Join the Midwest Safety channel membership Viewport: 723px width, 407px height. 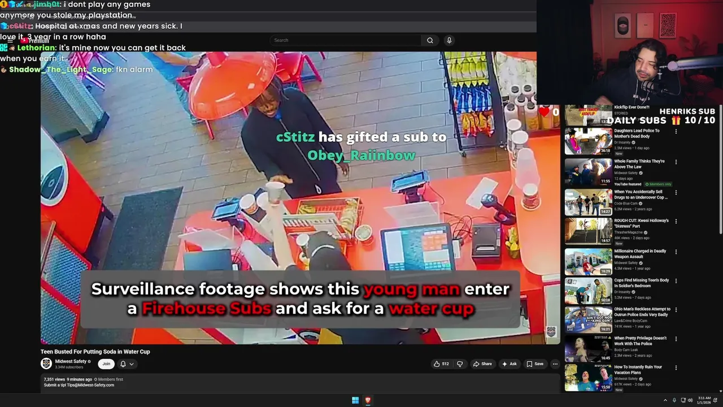pyautogui.click(x=106, y=364)
